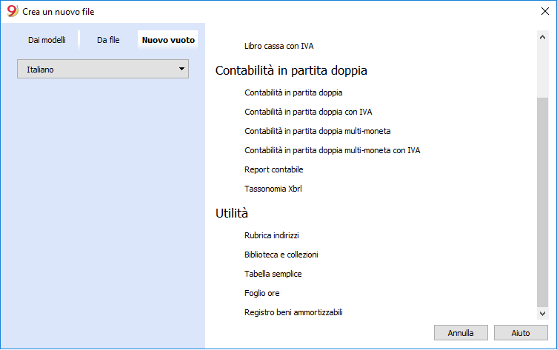The width and height of the screenshot is (557, 350).
Task: Click the Banana 9 logo in title bar
Action: [x=12, y=11]
